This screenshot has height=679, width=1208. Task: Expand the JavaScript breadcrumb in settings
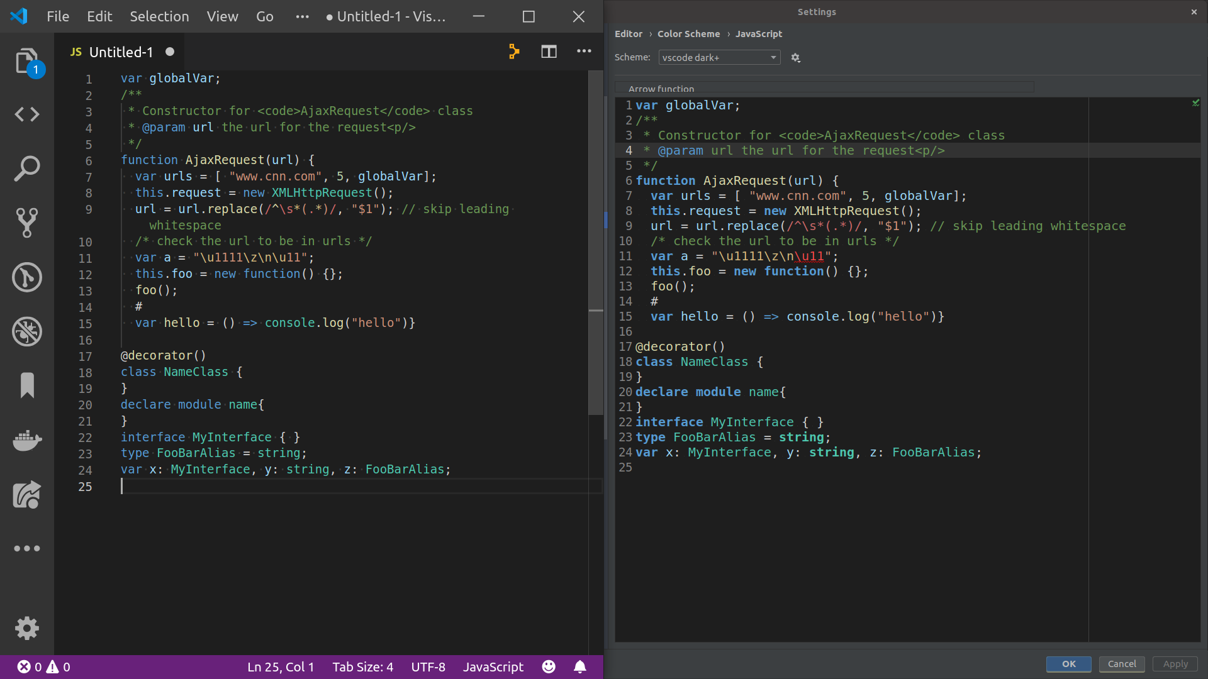(x=757, y=34)
